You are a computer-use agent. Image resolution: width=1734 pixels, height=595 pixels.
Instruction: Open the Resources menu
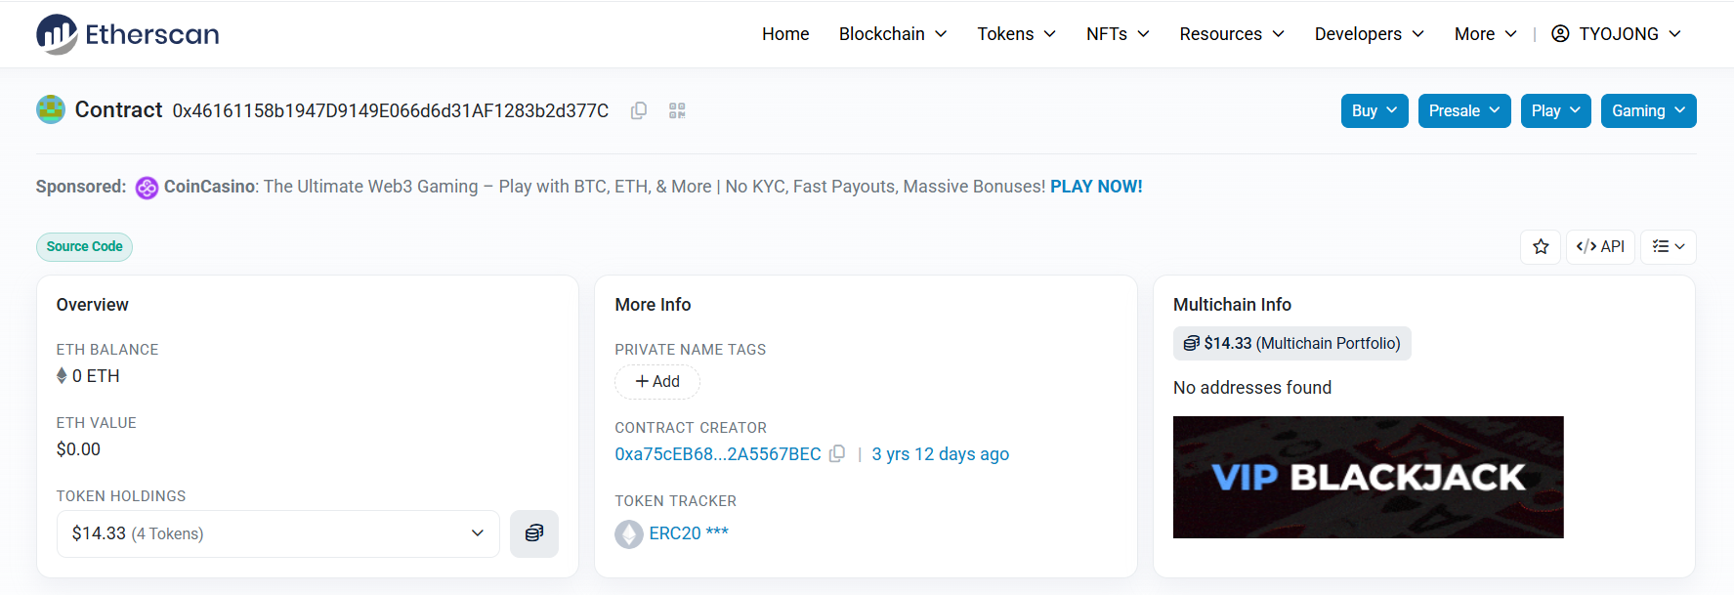[1232, 34]
